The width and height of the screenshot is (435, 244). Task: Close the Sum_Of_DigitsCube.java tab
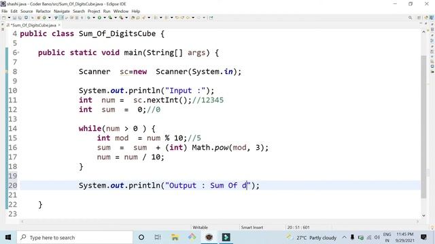click(x=59, y=25)
